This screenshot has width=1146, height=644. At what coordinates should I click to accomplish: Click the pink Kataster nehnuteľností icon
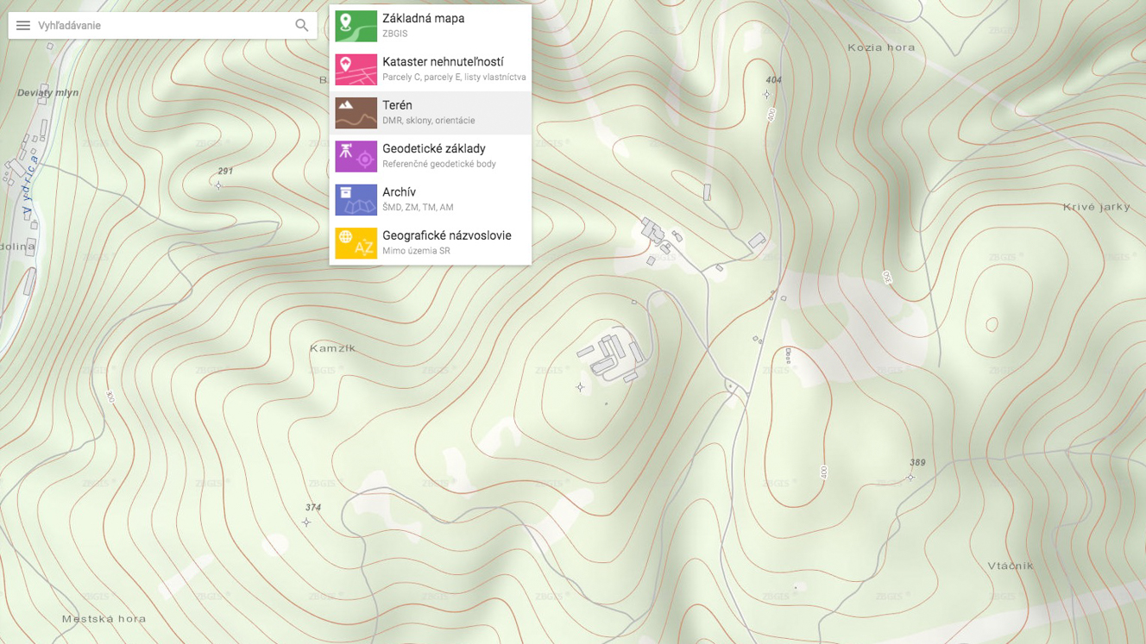pyautogui.click(x=356, y=70)
